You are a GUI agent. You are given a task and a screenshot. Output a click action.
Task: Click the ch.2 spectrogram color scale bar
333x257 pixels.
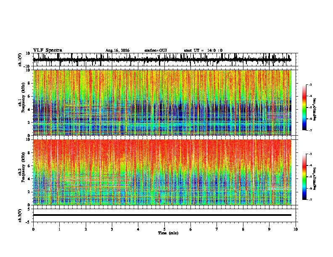point(304,177)
